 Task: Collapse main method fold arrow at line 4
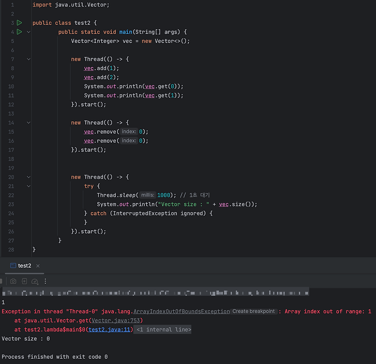coord(29,32)
